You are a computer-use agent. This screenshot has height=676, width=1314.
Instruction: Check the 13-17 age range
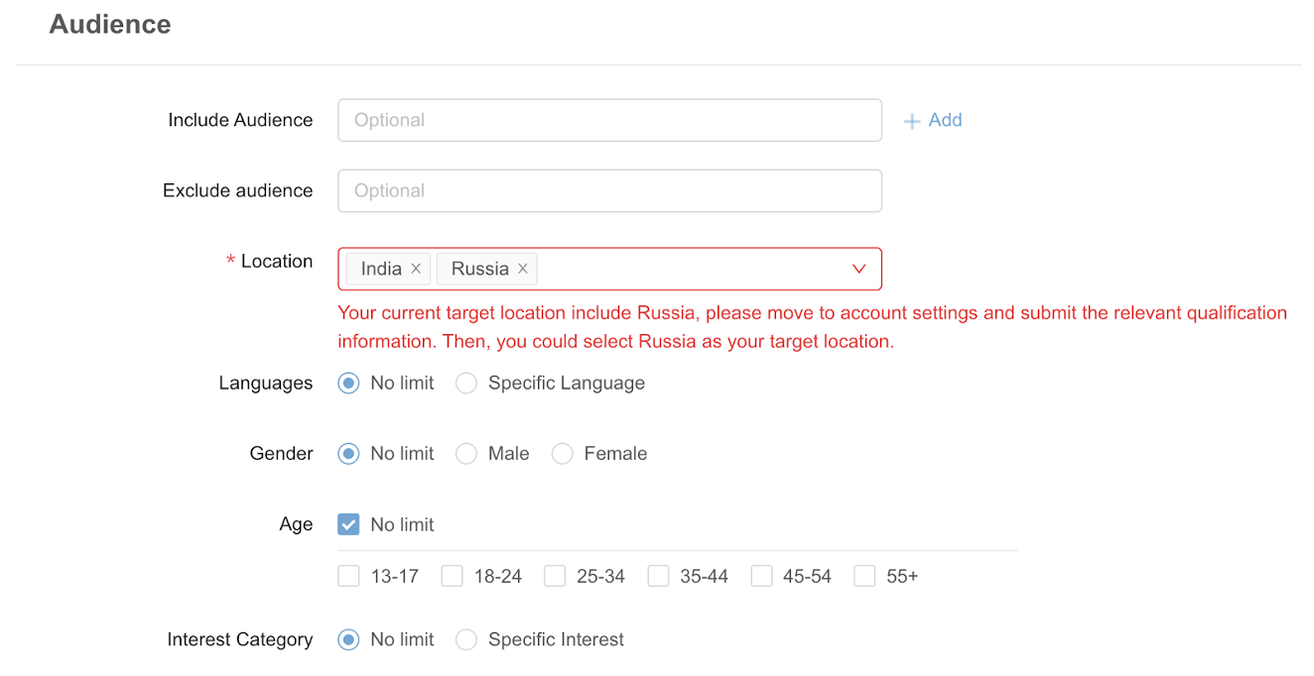click(x=348, y=576)
